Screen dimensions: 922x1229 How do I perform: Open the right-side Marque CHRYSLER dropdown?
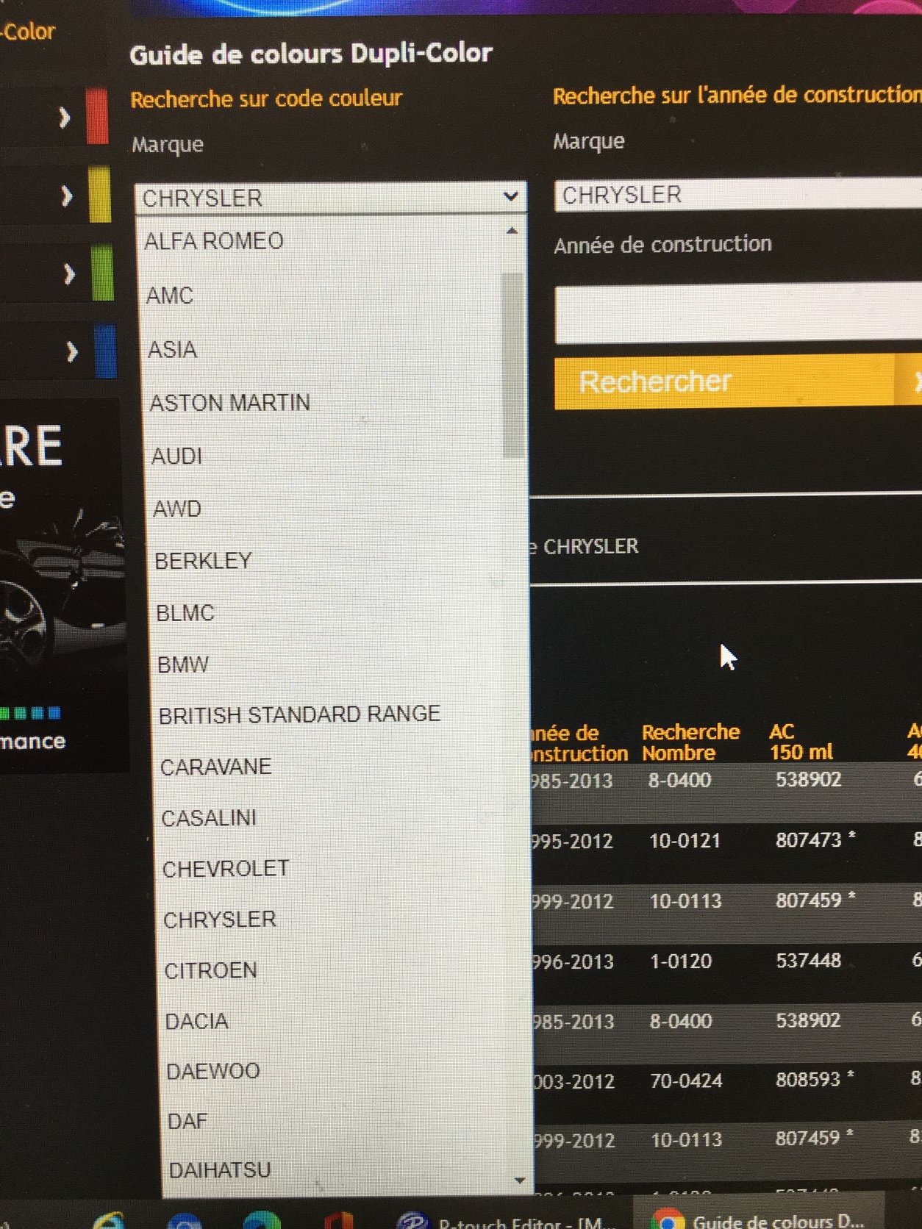click(x=737, y=195)
